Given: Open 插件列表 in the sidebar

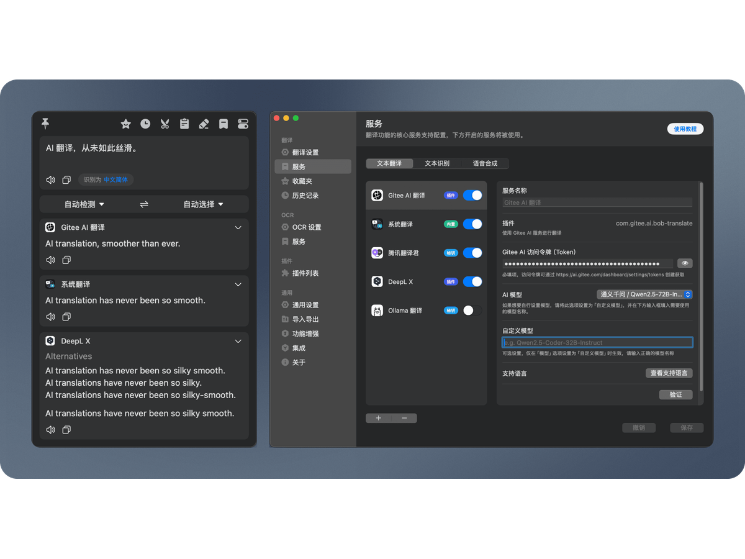Looking at the screenshot, I should (x=313, y=273).
